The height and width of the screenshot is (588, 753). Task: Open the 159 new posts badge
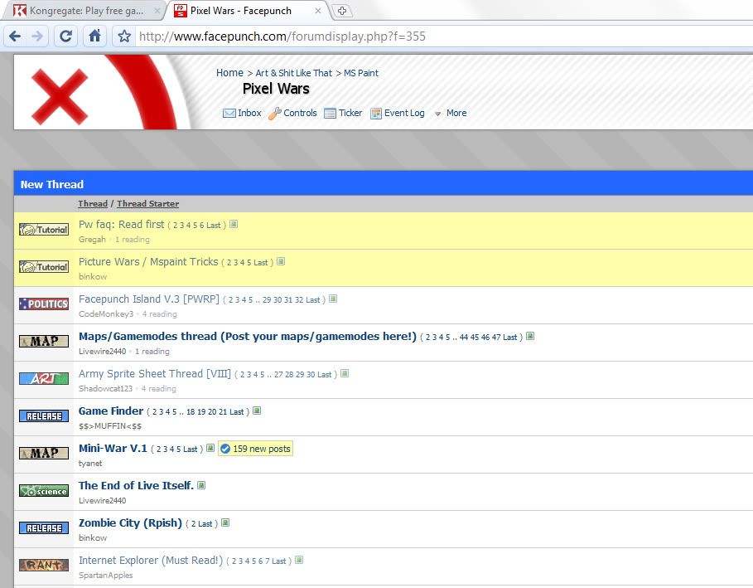coord(255,449)
